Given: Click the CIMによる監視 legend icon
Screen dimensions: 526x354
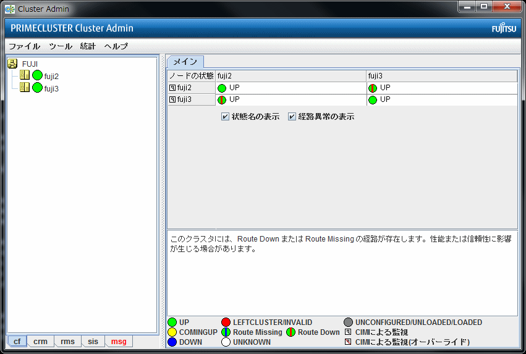Looking at the screenshot, I should tap(348, 332).
